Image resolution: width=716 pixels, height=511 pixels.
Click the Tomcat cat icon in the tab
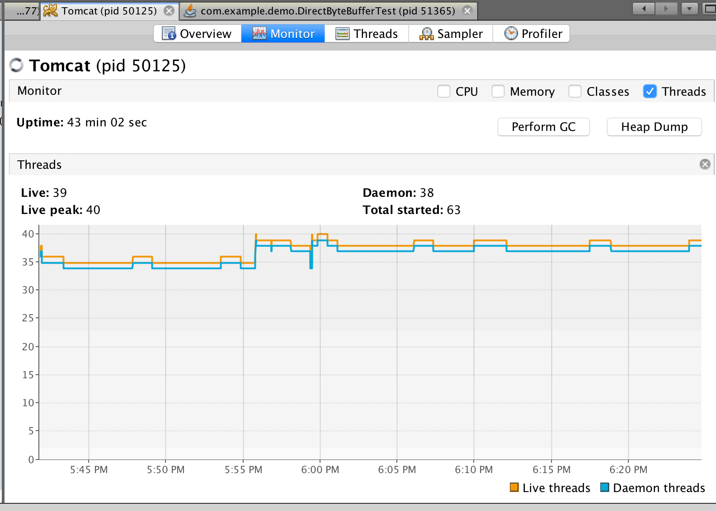coord(50,11)
